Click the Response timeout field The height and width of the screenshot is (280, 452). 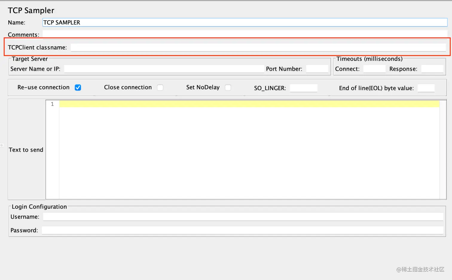431,69
